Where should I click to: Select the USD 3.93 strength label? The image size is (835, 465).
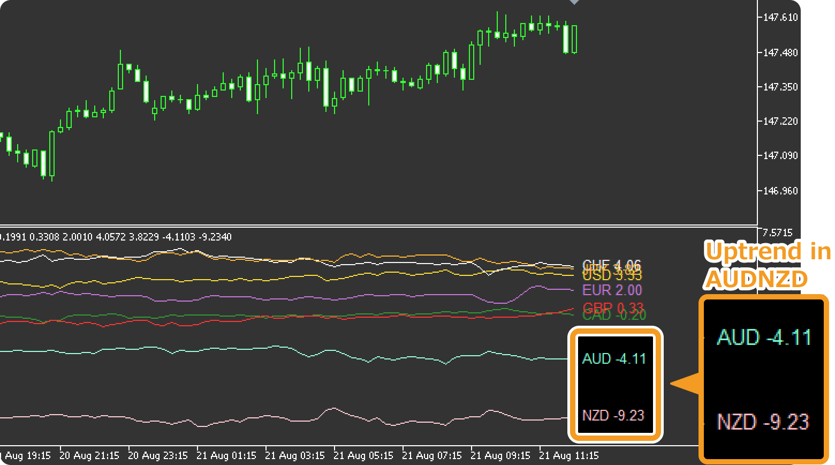coord(612,275)
